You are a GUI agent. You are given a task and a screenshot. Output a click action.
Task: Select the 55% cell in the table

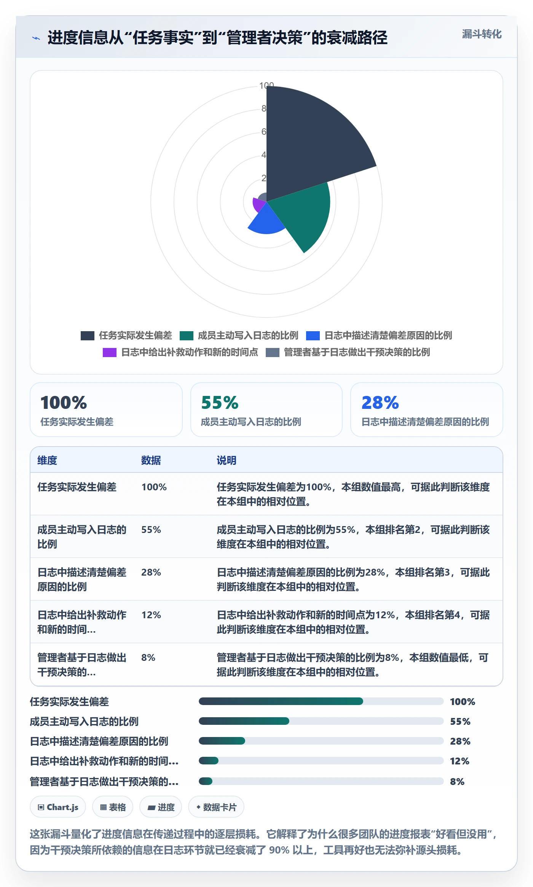151,530
